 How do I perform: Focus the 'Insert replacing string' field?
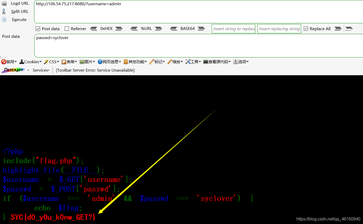tap(279, 29)
